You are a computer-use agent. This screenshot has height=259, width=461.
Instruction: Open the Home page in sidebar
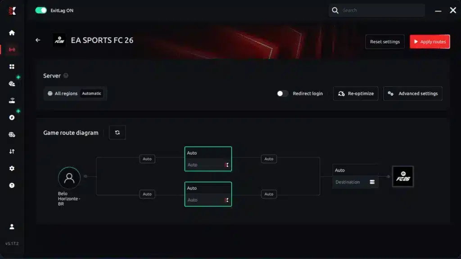pos(12,32)
